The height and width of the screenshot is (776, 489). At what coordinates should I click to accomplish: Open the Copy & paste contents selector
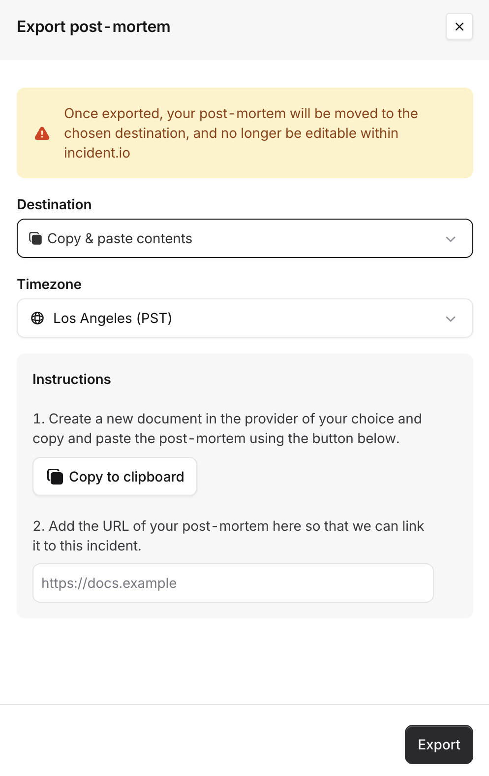click(244, 238)
